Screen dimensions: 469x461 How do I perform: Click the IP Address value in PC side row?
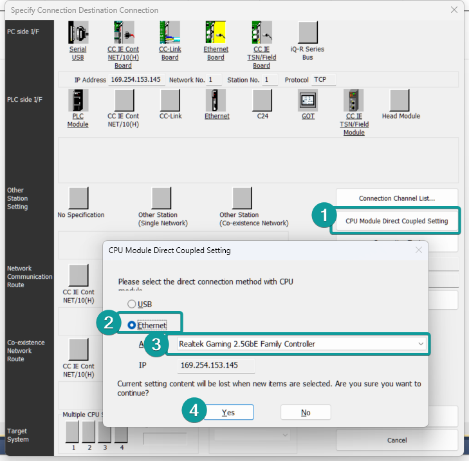[136, 80]
